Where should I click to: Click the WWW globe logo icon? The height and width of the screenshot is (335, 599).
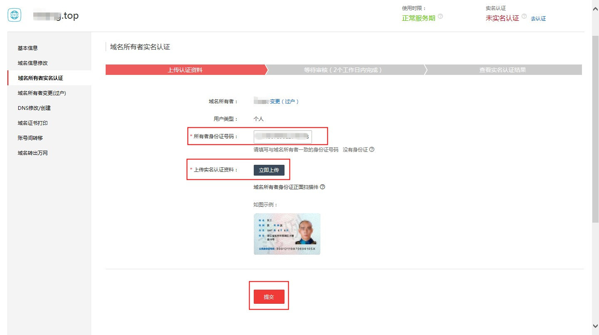tap(14, 15)
